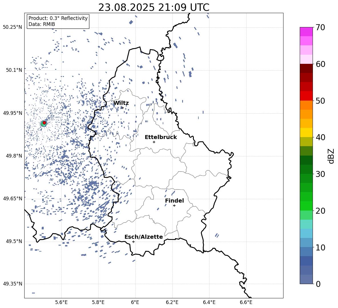
Task: Click the 0 colorbar tick label
Action: pos(318,284)
